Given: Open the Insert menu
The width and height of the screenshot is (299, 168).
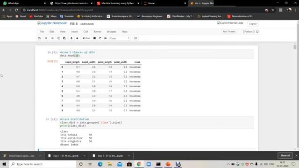Looking at the screenshot, I should point(74,32).
